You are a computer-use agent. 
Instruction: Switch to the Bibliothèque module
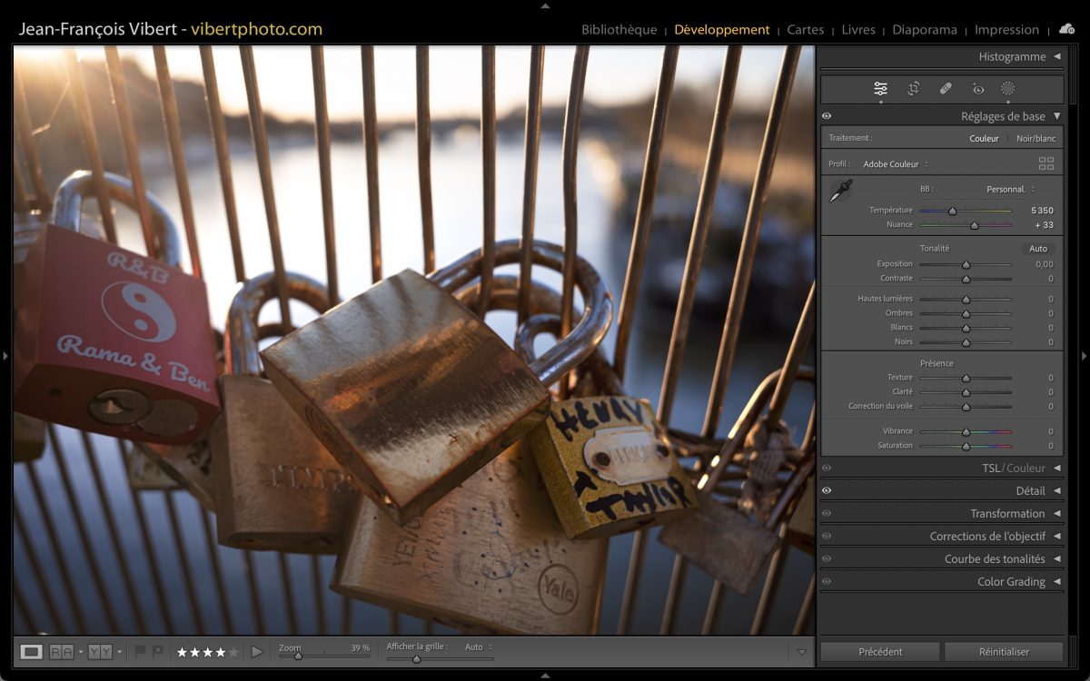619,30
